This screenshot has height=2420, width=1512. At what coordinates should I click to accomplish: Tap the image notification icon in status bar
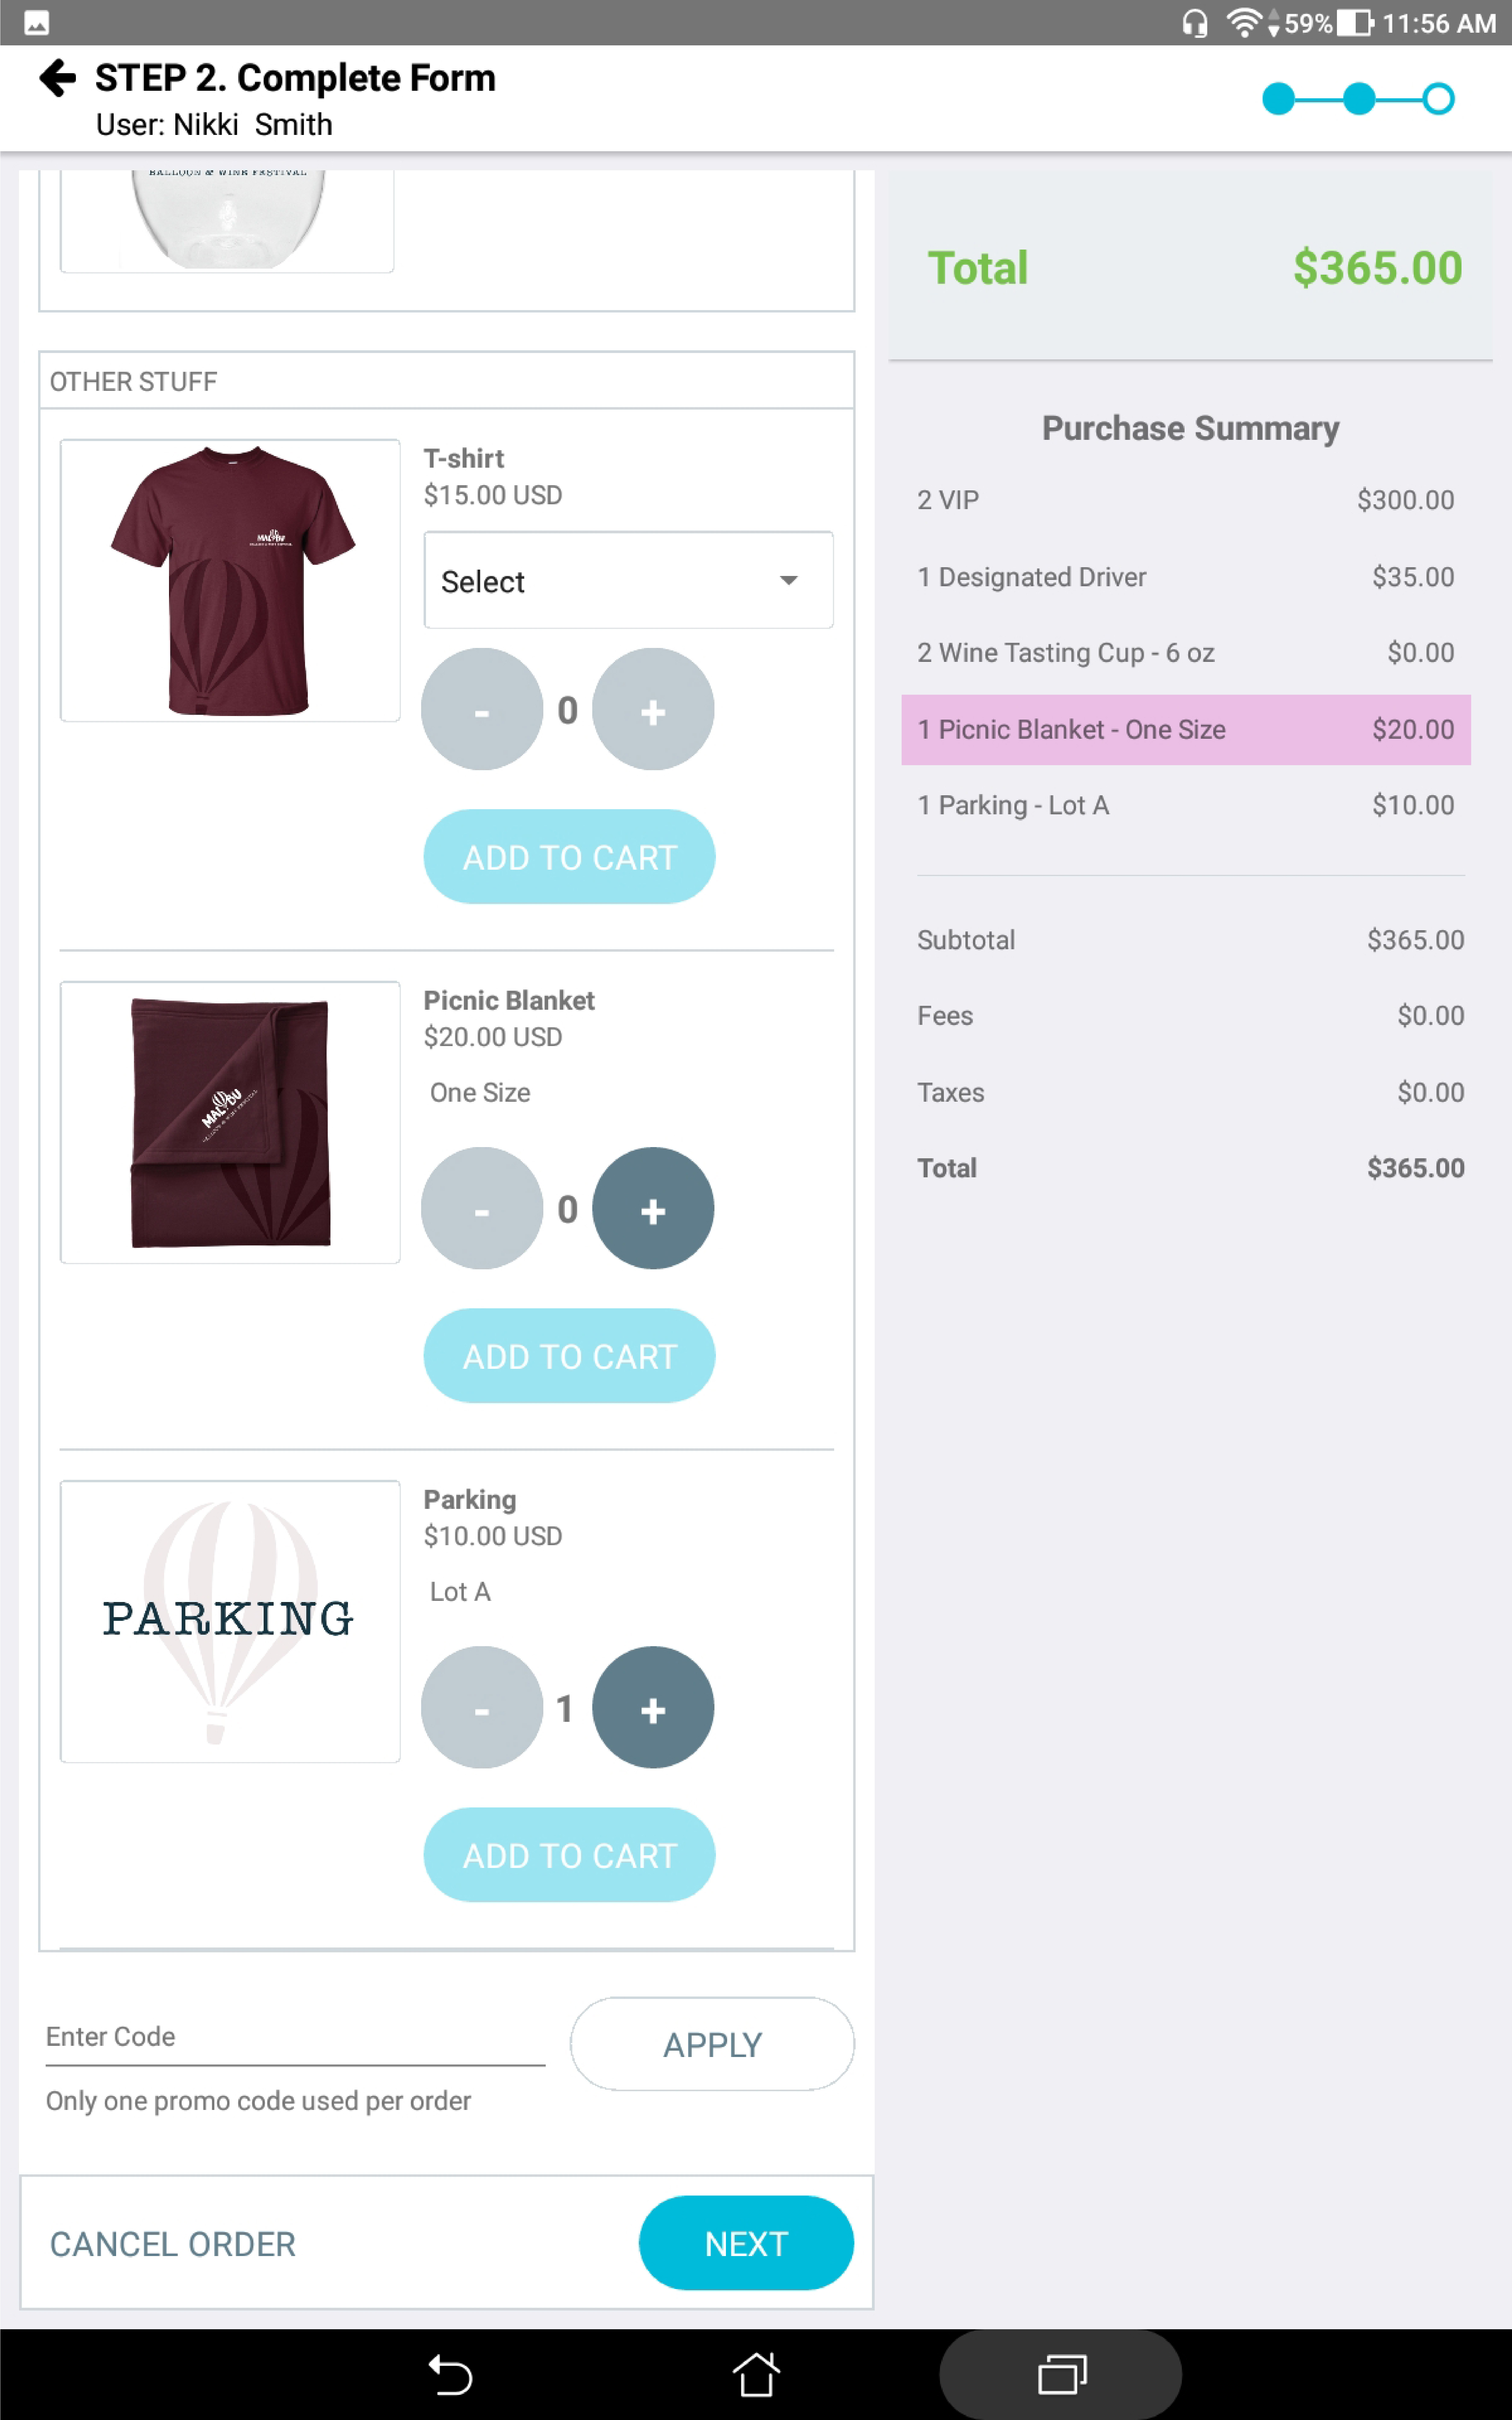tap(37, 22)
